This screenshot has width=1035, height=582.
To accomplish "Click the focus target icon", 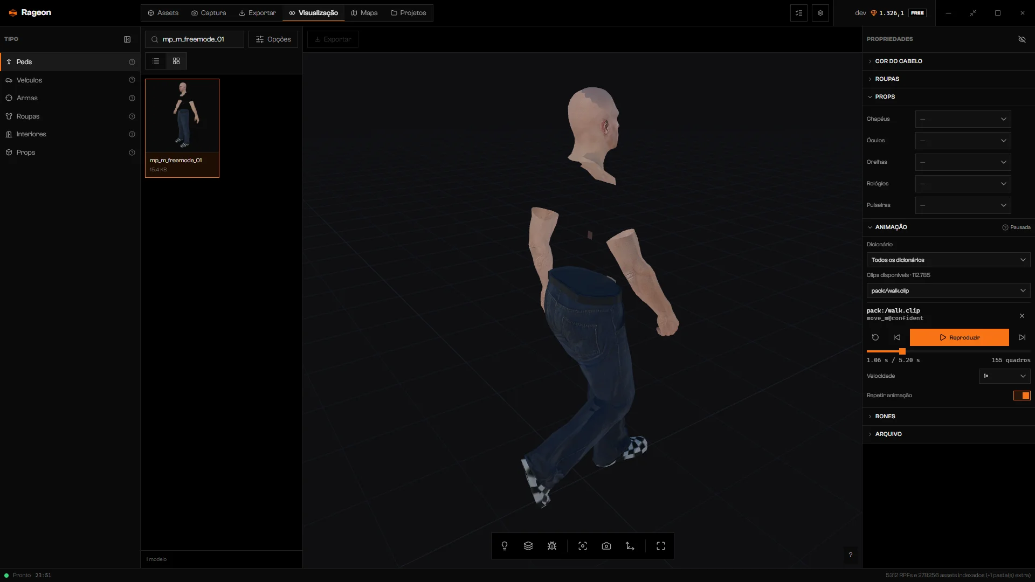I will click(583, 546).
